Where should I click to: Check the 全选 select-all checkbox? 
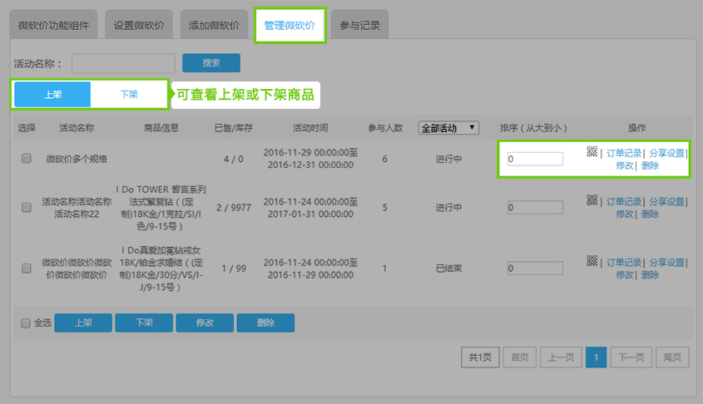(x=25, y=323)
